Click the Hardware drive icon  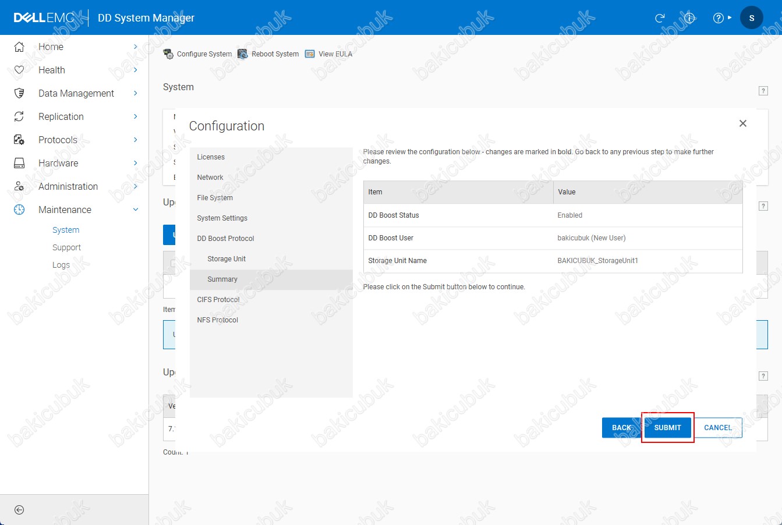19,163
